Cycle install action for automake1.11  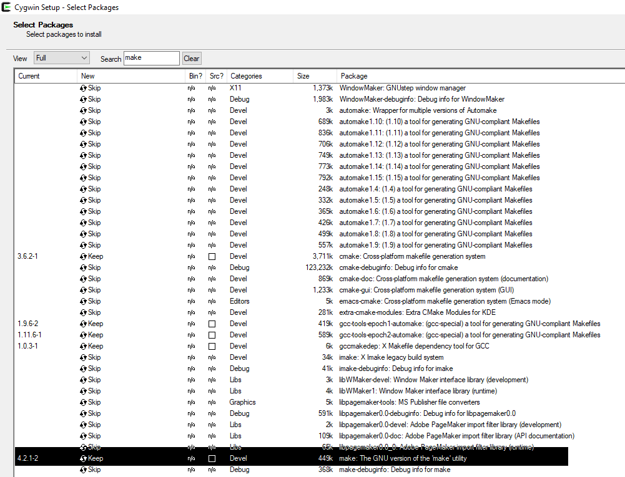pyautogui.click(x=83, y=133)
